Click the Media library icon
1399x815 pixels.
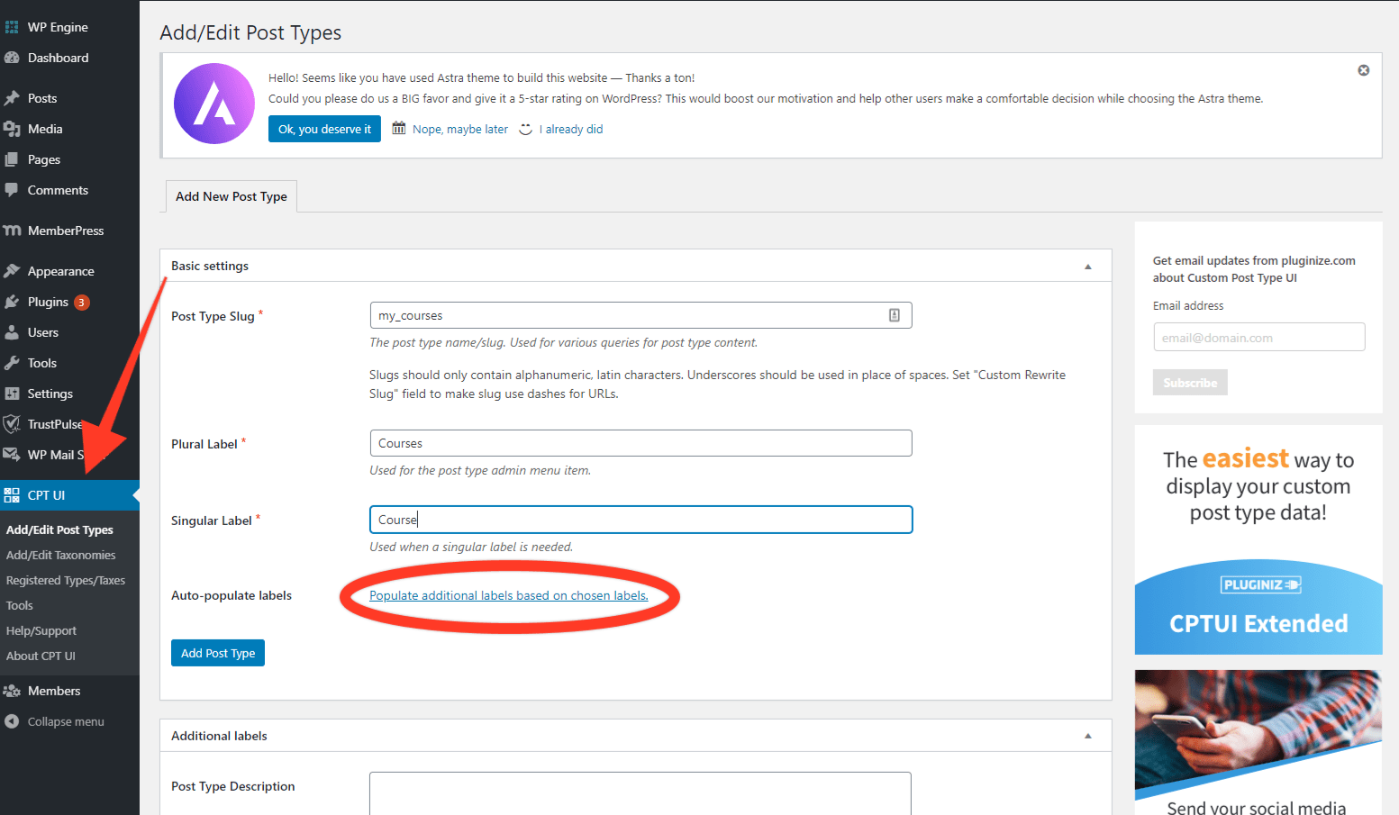pyautogui.click(x=12, y=129)
